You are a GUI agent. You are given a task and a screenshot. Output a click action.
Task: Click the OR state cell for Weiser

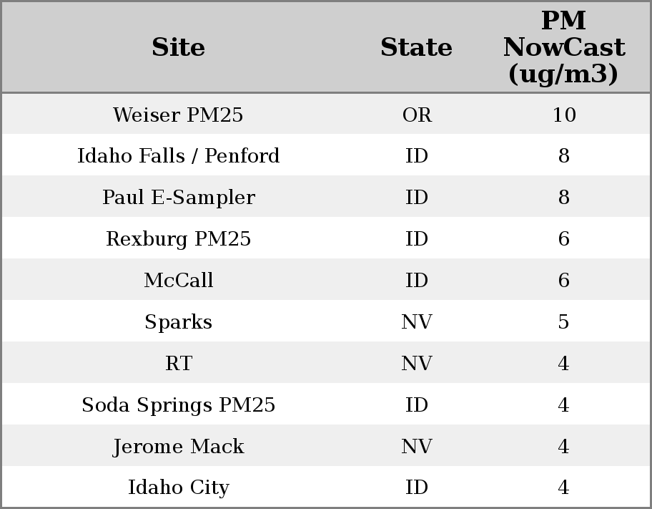coord(417,115)
